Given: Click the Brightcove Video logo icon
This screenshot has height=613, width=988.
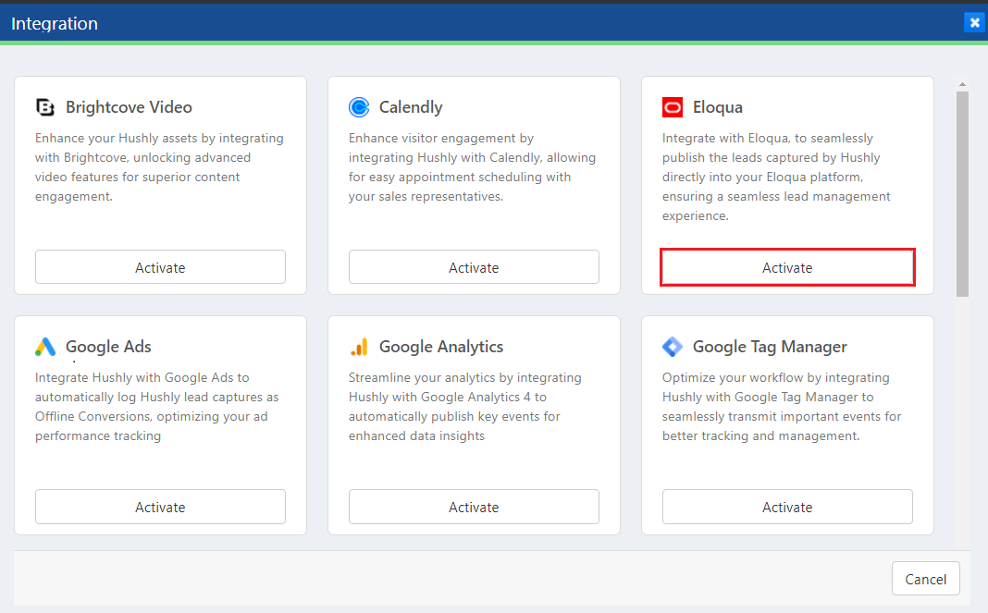Looking at the screenshot, I should pos(44,108).
